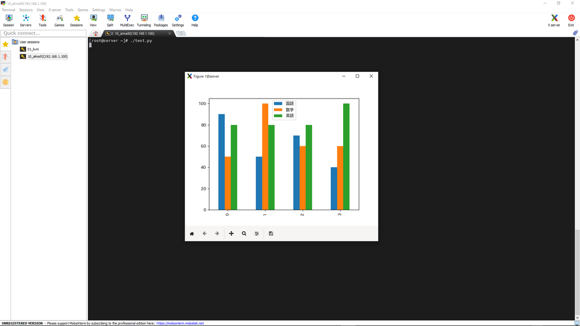This screenshot has height=326, width=580.
Task: Open the Servers icon in the toolbar
Action: coord(26,20)
